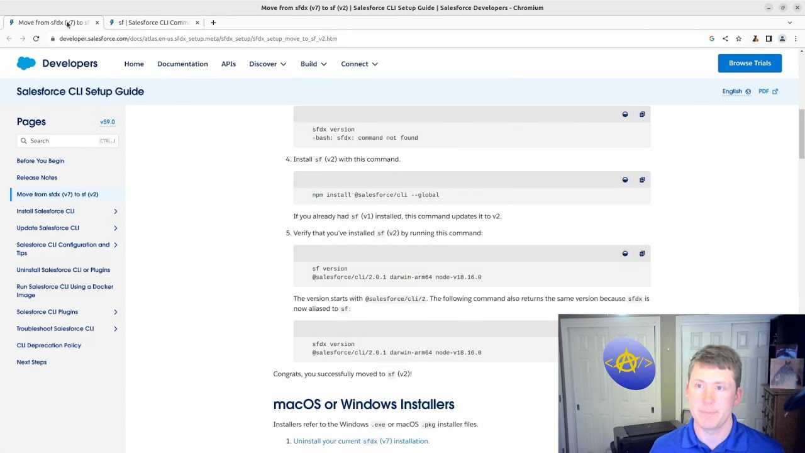Open the profile avatar icon
The image size is (805, 453).
tap(782, 38)
